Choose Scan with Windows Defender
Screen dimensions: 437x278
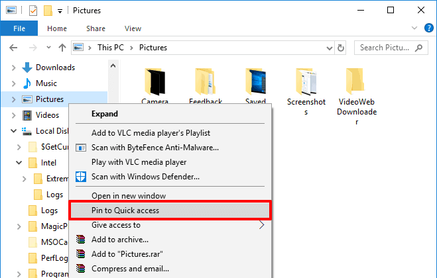145,177
